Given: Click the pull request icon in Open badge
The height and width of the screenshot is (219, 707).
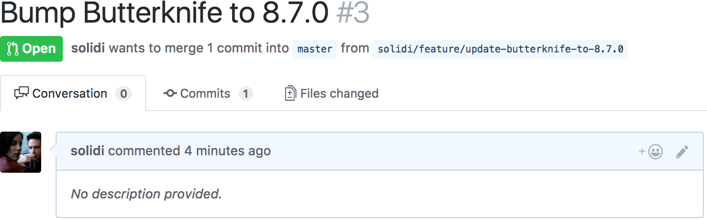Looking at the screenshot, I should click(x=12, y=49).
